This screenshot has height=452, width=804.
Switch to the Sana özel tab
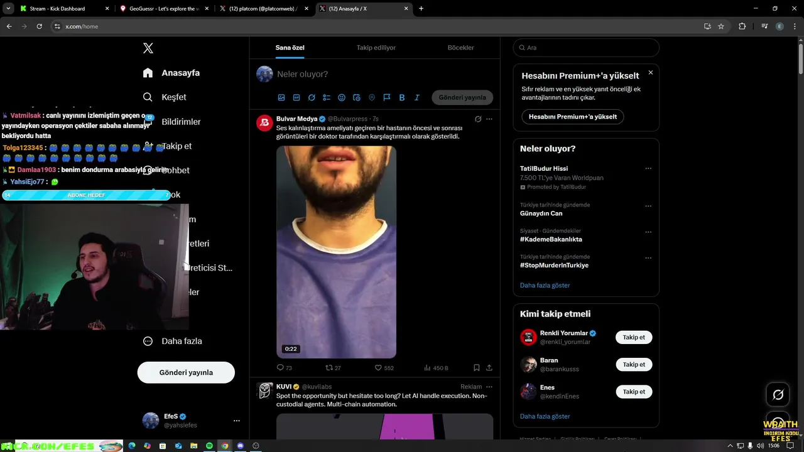point(290,48)
